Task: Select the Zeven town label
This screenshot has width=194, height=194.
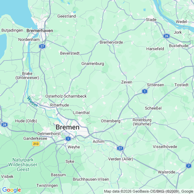Action: point(127,82)
